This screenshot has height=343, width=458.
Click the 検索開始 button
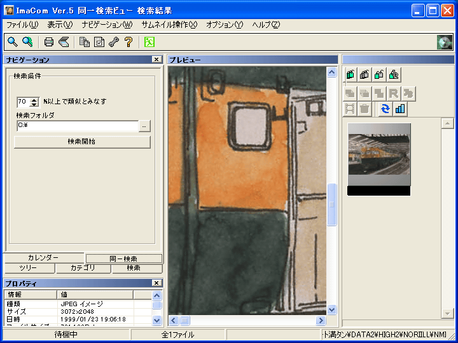tap(82, 142)
